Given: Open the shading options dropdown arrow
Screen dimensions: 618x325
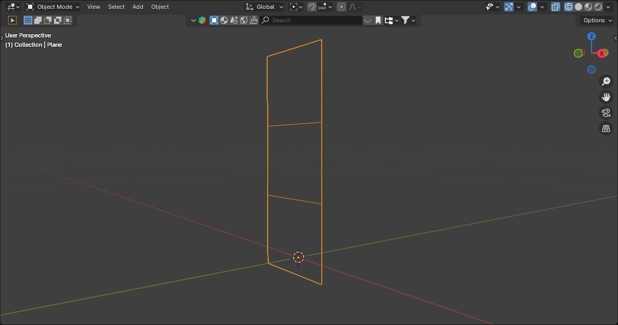Looking at the screenshot, I should (x=608, y=7).
